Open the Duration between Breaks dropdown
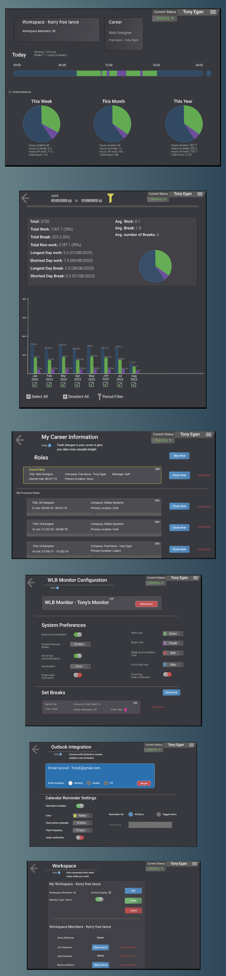 [x=81, y=645]
